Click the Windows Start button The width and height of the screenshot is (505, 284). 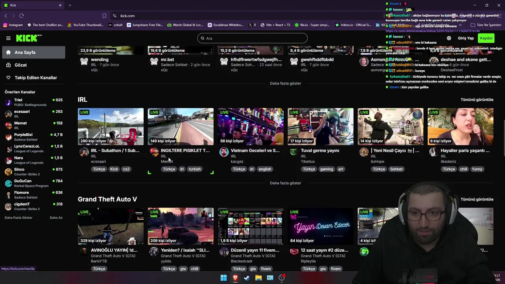click(x=224, y=278)
